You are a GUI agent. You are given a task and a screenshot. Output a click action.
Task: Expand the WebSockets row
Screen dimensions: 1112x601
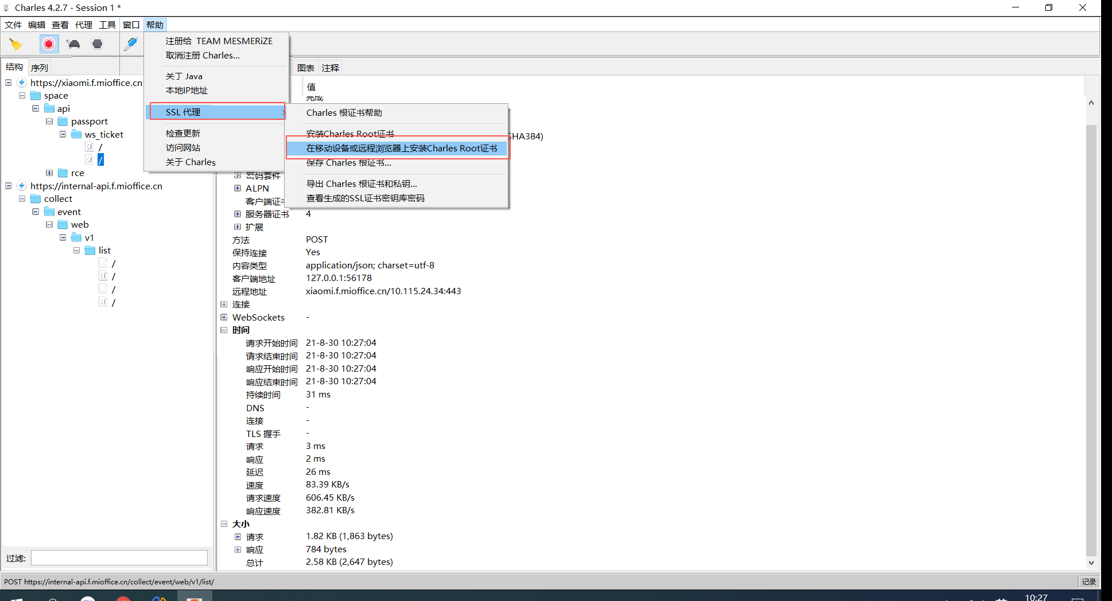(x=224, y=317)
